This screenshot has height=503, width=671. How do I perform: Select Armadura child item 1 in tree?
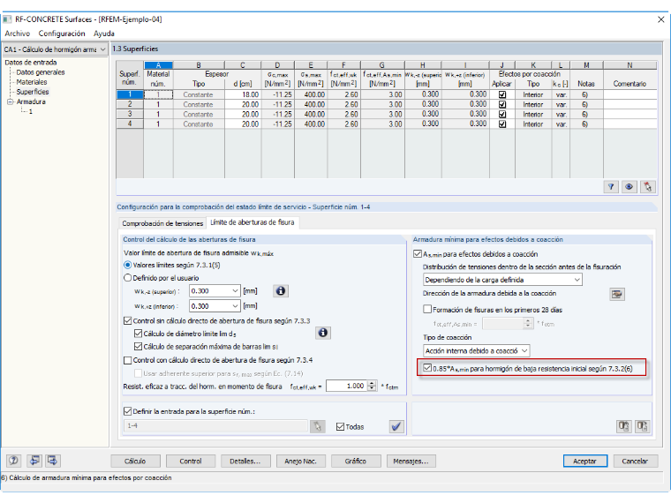coord(30,112)
